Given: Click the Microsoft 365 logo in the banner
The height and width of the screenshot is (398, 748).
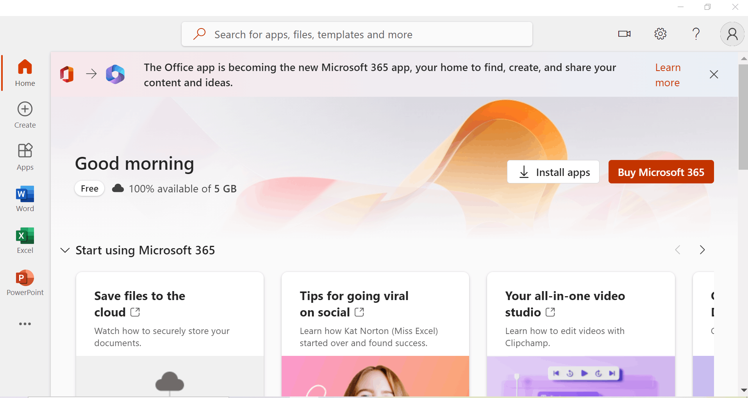Looking at the screenshot, I should coord(115,74).
